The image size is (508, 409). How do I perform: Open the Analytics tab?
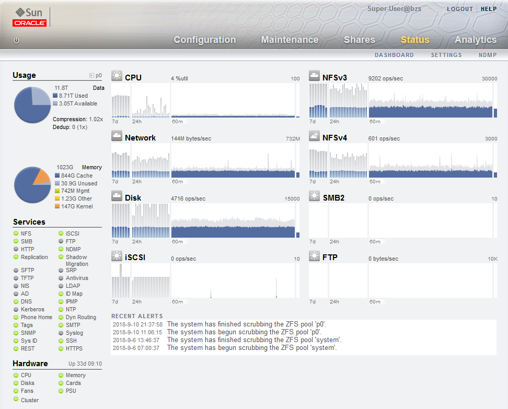[x=475, y=40]
